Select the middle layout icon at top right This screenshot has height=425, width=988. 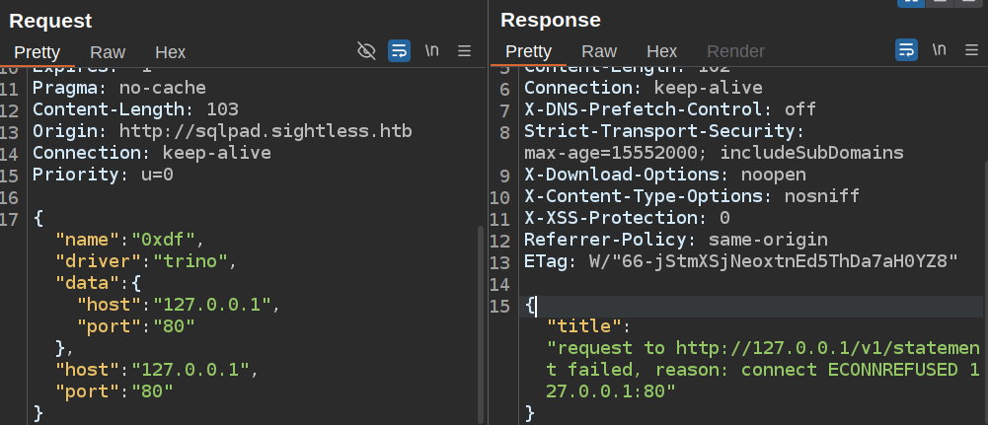click(941, 3)
